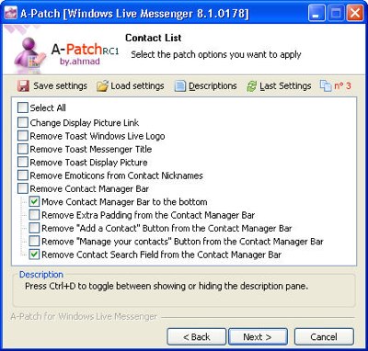The height and width of the screenshot is (351, 368).
Task: Click the A-Patch Messenger buddy logo
Action: [30, 55]
